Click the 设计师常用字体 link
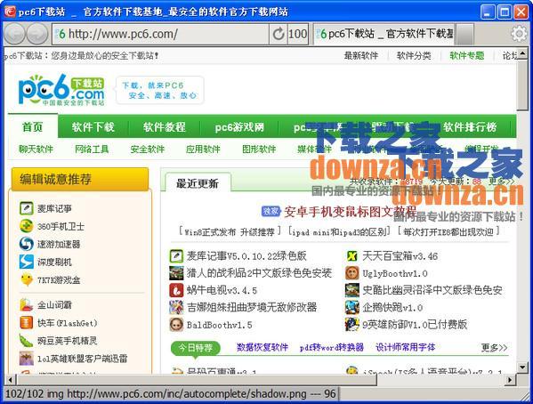This screenshot has width=533, height=404. pos(405,347)
